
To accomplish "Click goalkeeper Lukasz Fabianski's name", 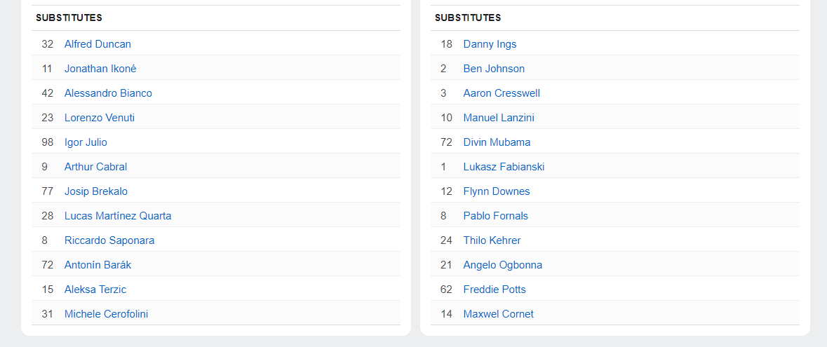I will [504, 167].
